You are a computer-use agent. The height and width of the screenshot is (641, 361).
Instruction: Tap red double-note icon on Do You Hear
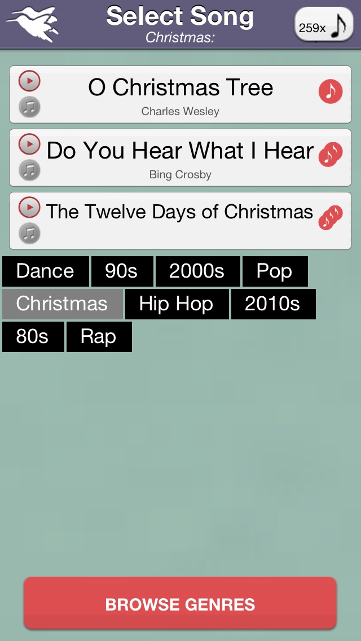(331, 154)
